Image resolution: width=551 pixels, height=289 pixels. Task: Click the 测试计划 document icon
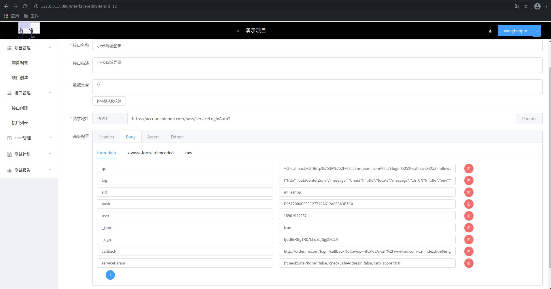point(10,154)
